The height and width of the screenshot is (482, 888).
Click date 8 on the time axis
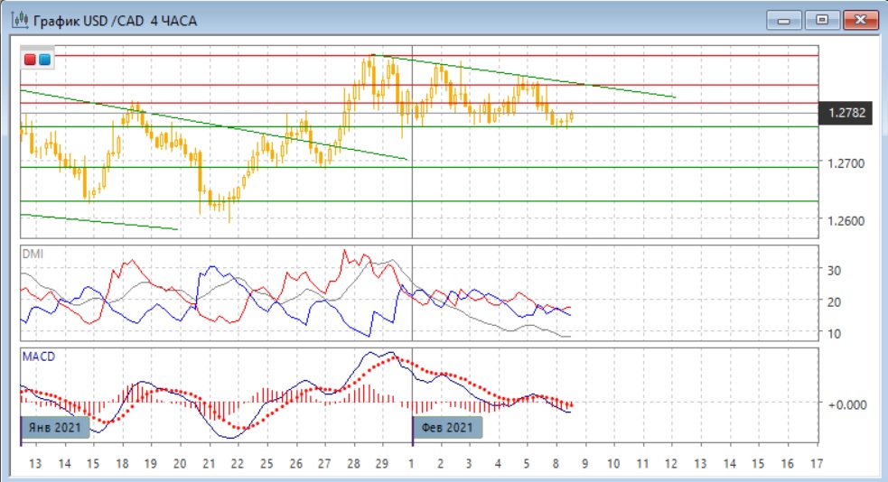coord(556,463)
